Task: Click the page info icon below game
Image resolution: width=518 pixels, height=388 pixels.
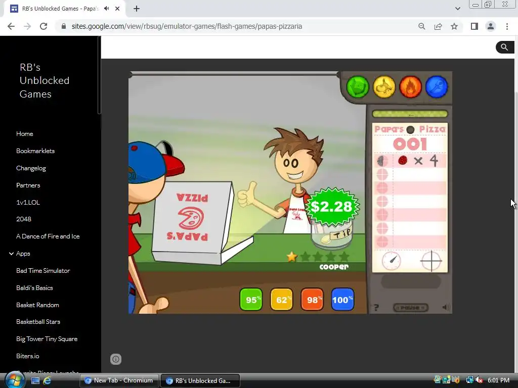Action: pos(116,359)
